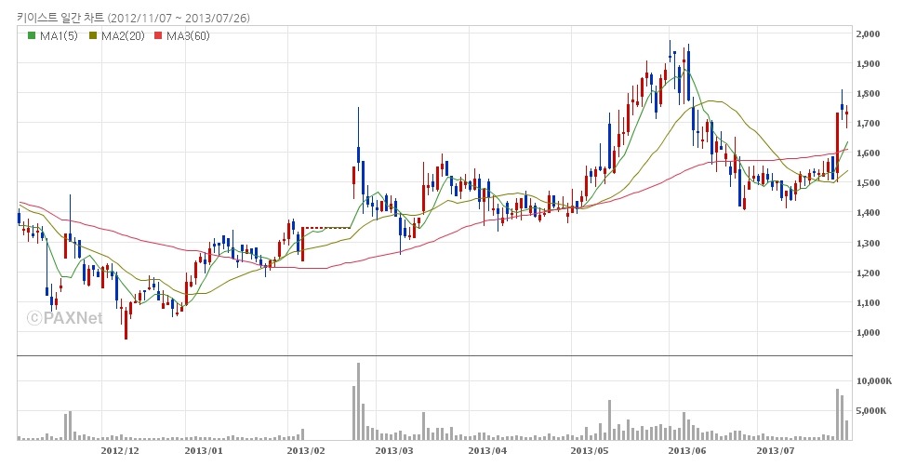Click the 2,000 price axis label

868,34
